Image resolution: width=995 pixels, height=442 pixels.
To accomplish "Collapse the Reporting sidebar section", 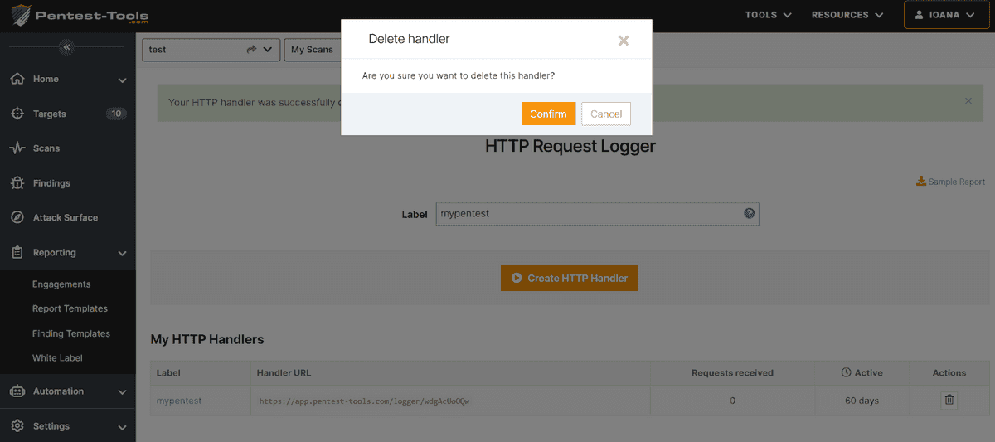I will click(122, 253).
